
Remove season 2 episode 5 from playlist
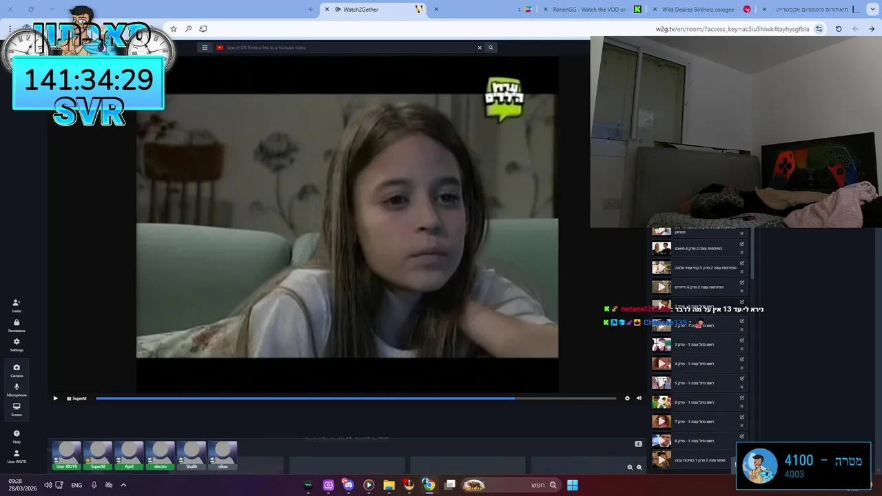click(742, 271)
